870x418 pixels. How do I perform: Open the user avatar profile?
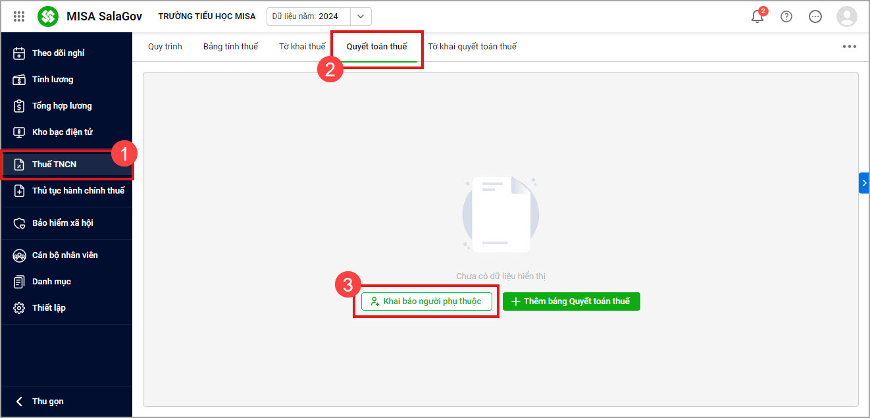point(846,16)
